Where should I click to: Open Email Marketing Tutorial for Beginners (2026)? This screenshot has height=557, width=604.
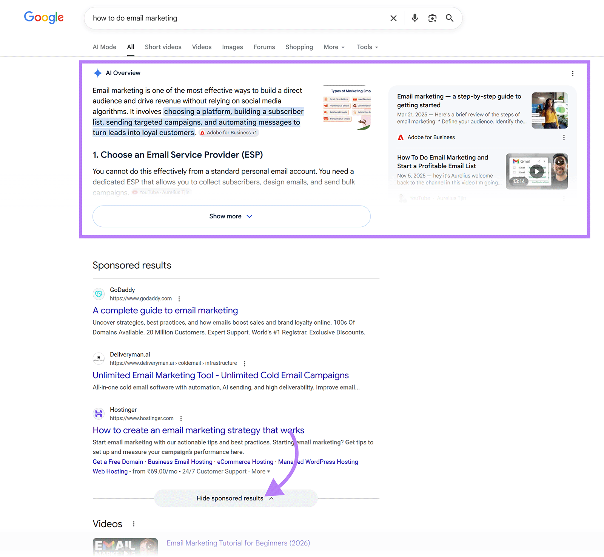[x=238, y=543]
